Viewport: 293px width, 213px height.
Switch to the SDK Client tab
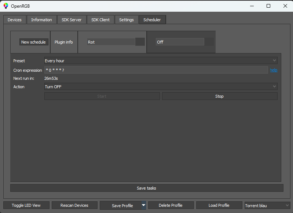[x=100, y=20]
